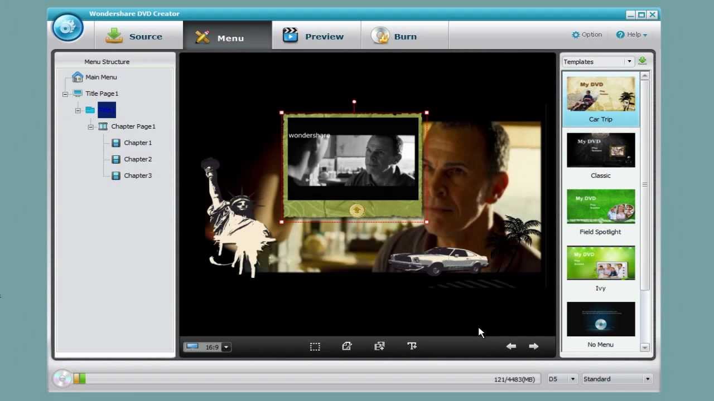Click the disc icon on the status bar
714x401 pixels.
click(x=62, y=379)
